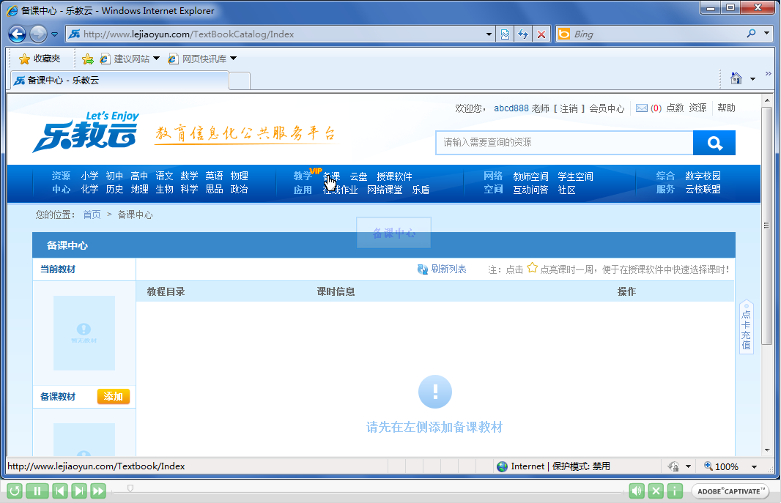The height and width of the screenshot is (503, 781).
Task: Open 网络课堂 in the nav bar
Action: (x=385, y=190)
